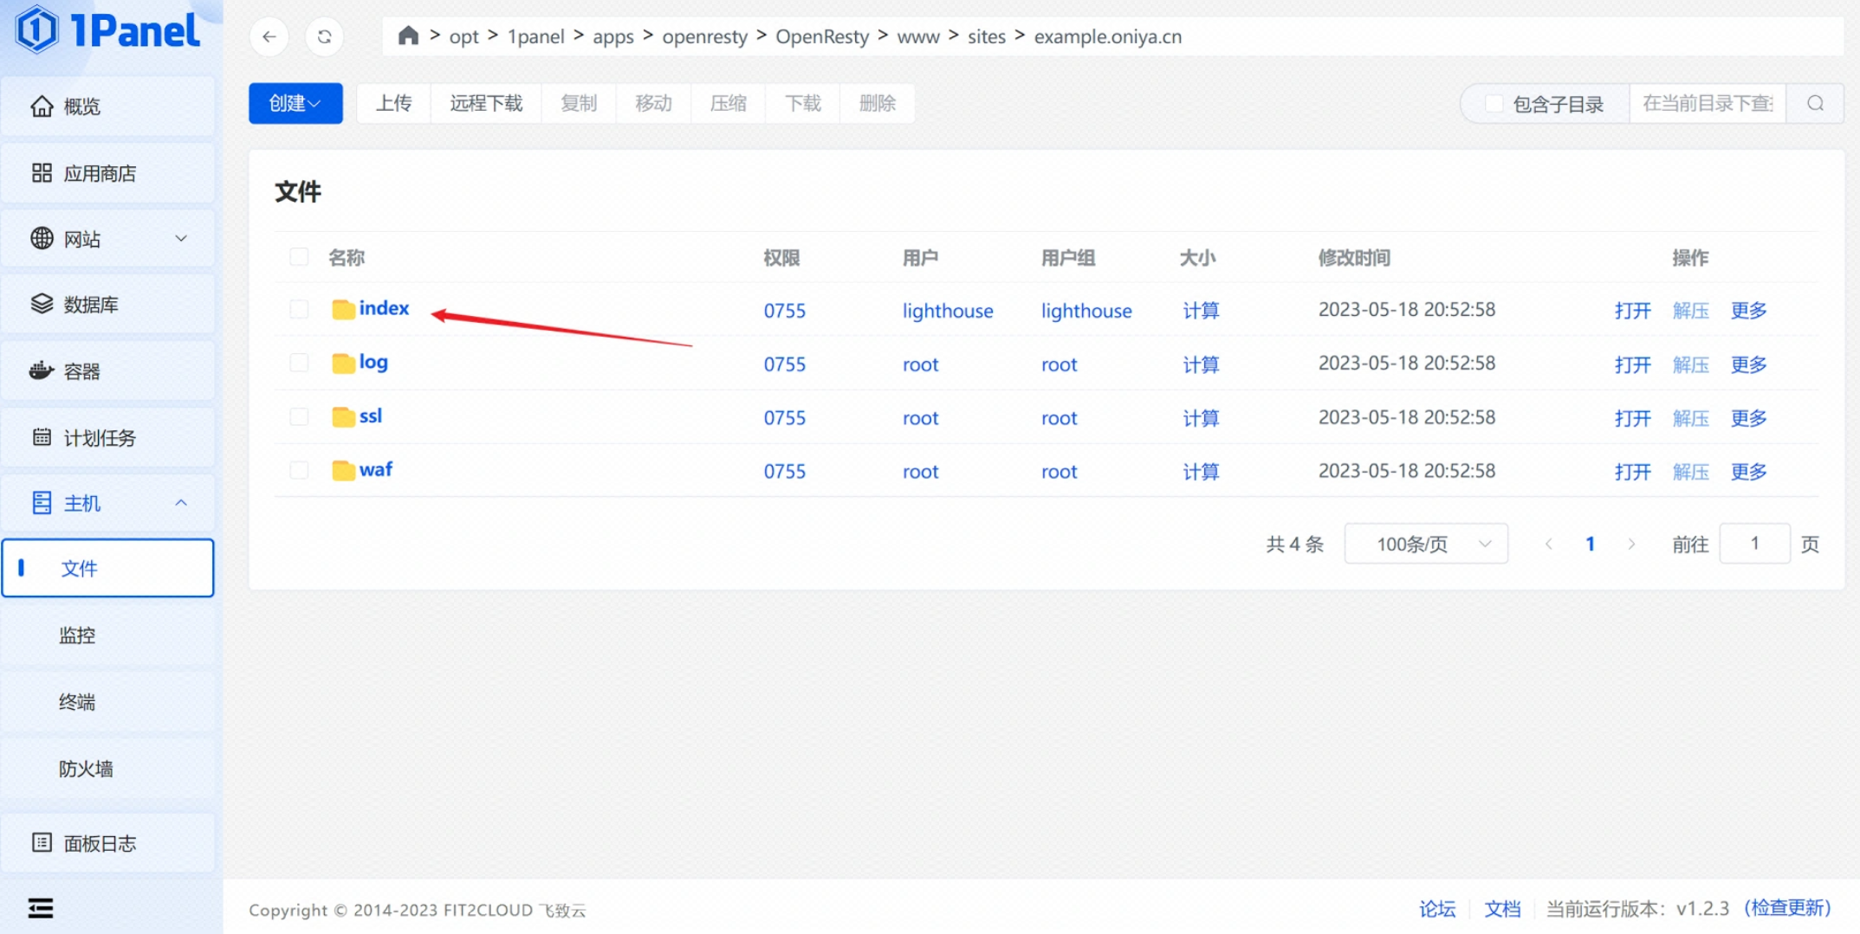Click the 上传 upload button
The width and height of the screenshot is (1860, 934).
393,104
